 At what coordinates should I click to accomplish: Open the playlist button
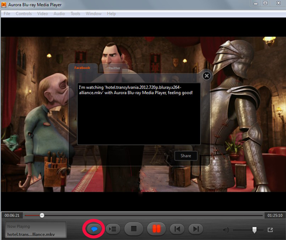click(x=113, y=229)
